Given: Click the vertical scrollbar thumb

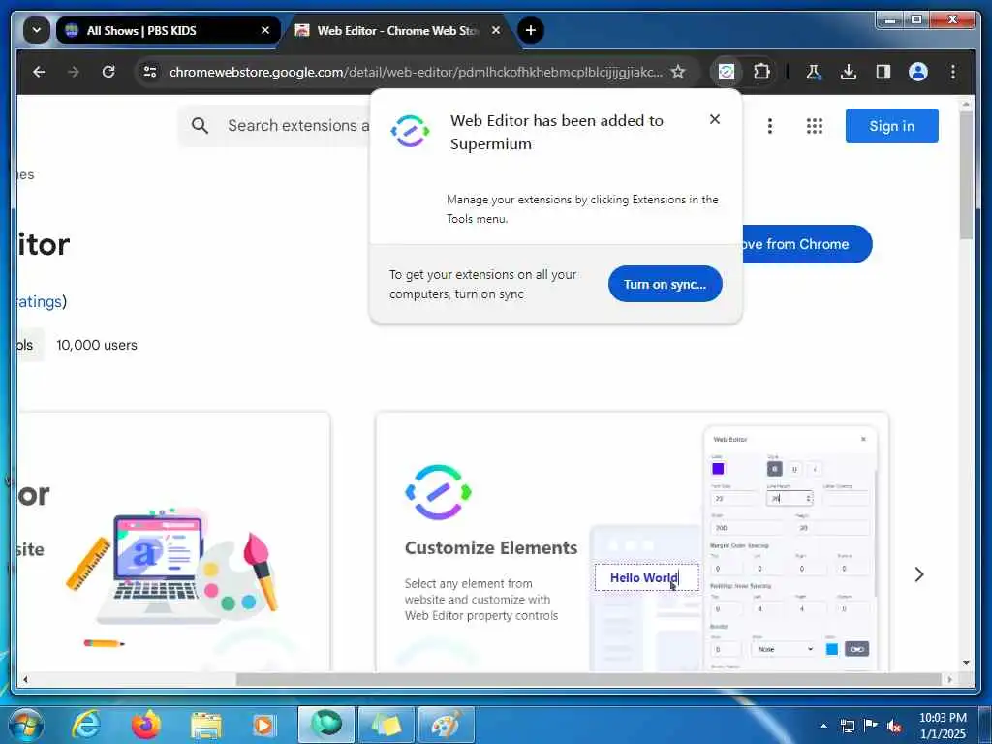Looking at the screenshot, I should pyautogui.click(x=966, y=175).
